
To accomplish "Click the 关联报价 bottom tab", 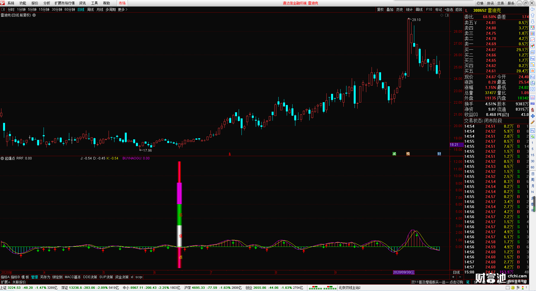I will click(19, 282).
